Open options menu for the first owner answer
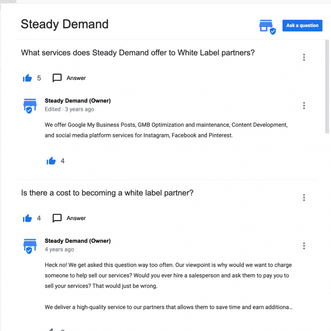 click(x=304, y=105)
